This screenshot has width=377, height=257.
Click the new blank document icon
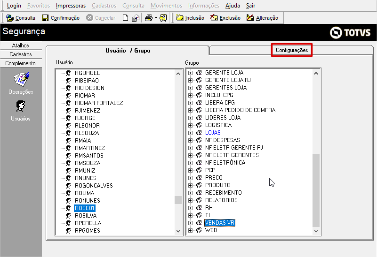pyautogui.click(x=125, y=18)
